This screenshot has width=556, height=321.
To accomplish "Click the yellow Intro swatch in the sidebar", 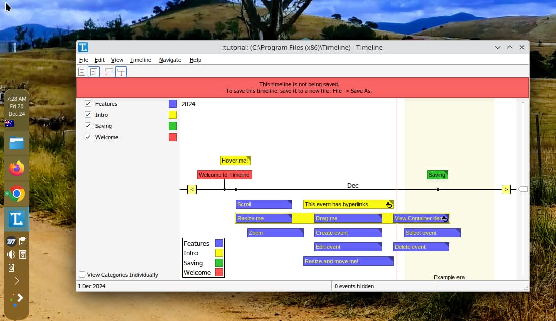I will 173,115.
